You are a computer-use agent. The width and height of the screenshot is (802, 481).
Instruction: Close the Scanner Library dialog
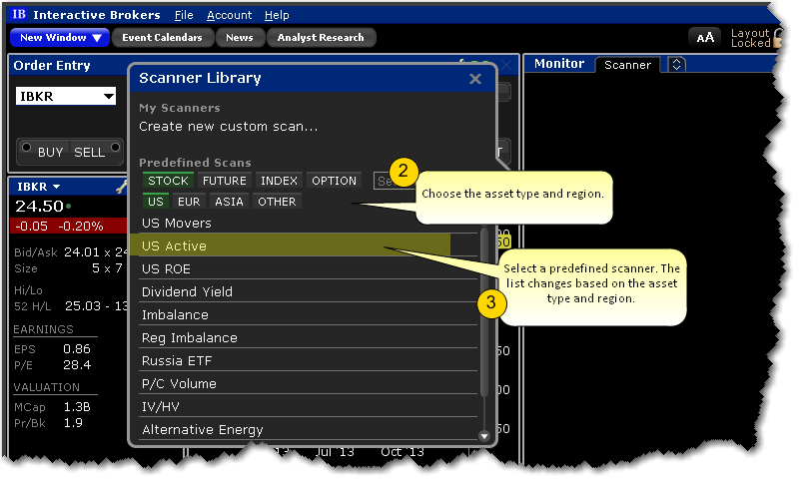pos(474,78)
